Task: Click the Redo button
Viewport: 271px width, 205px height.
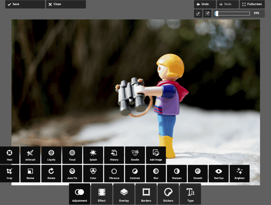Action: [228, 4]
